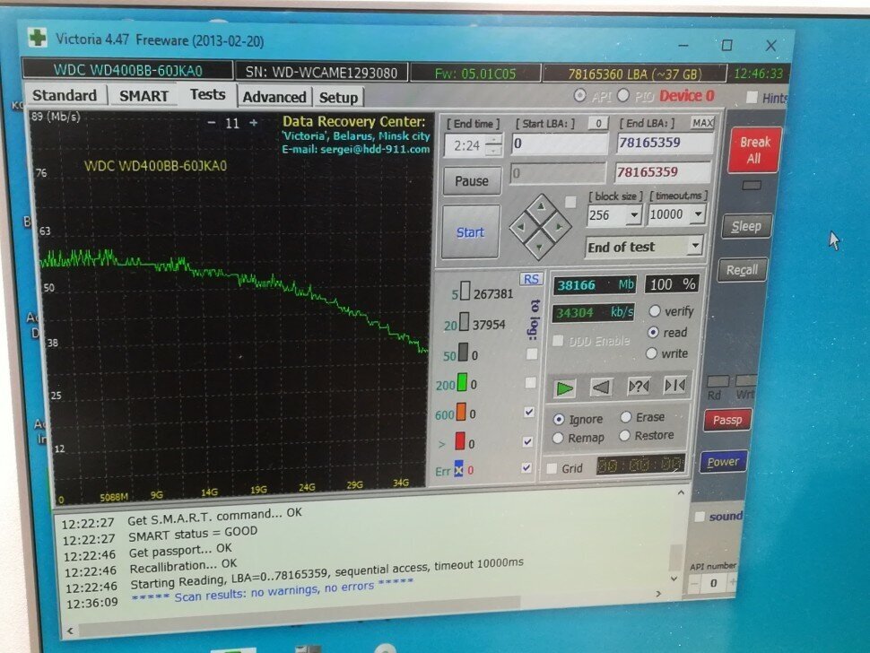The width and height of the screenshot is (870, 653).
Task: Switch to the Setup tab
Action: tap(338, 98)
